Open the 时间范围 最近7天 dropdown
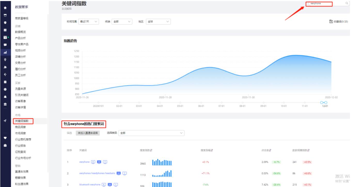Viewport: 353px width, 187px height. coord(88,22)
